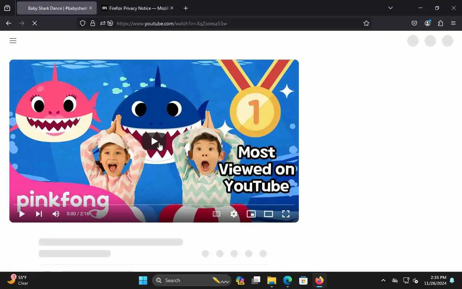
Task: Open the extensions puzzle icon
Action: [440, 23]
